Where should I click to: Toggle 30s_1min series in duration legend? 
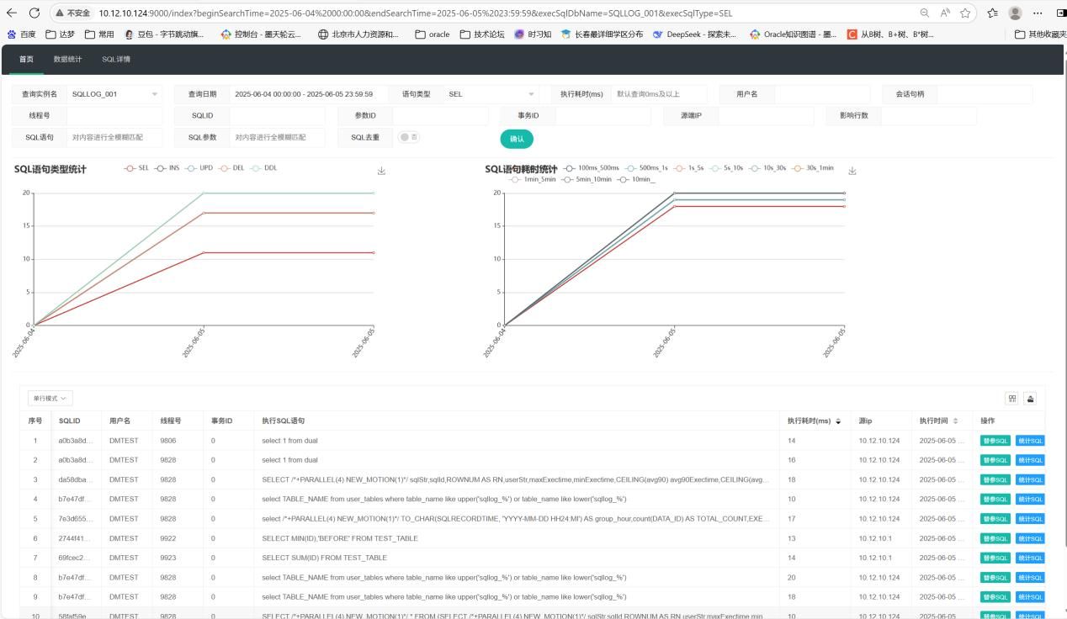point(814,168)
